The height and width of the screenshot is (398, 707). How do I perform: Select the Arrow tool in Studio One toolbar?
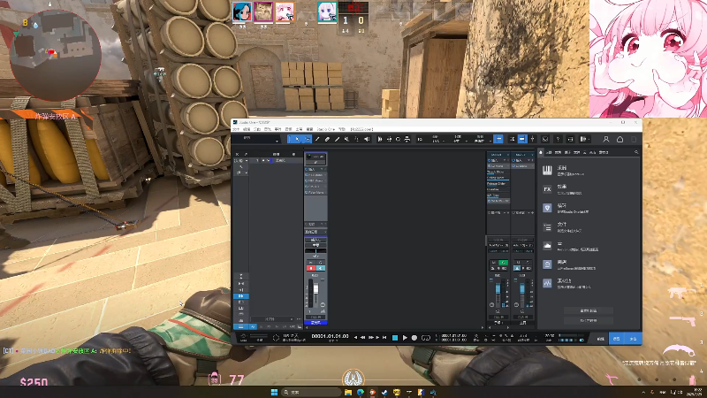[x=297, y=139]
